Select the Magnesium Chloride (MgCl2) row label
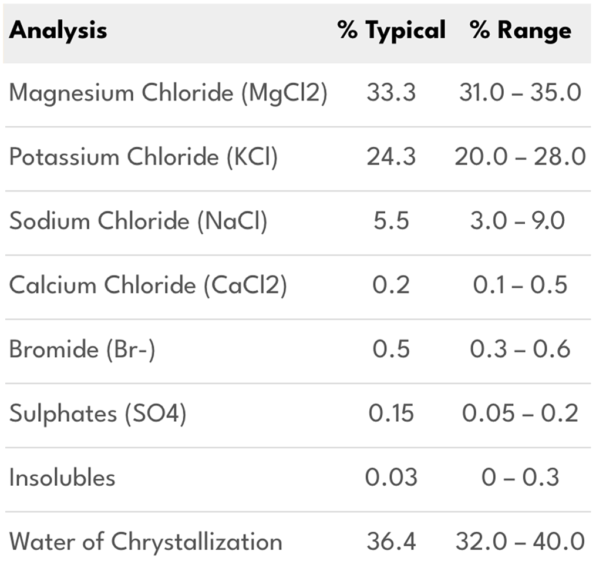 click(168, 93)
